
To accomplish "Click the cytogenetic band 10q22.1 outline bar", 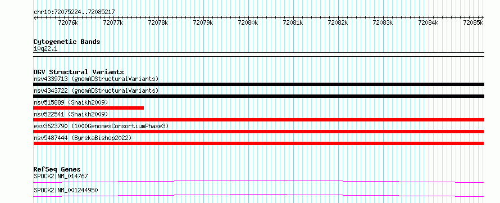I will click(x=258, y=55).
